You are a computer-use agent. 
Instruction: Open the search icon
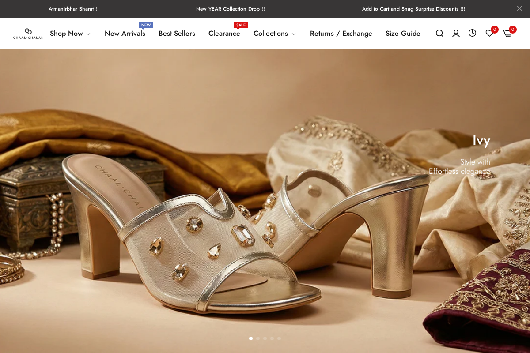[x=439, y=33]
